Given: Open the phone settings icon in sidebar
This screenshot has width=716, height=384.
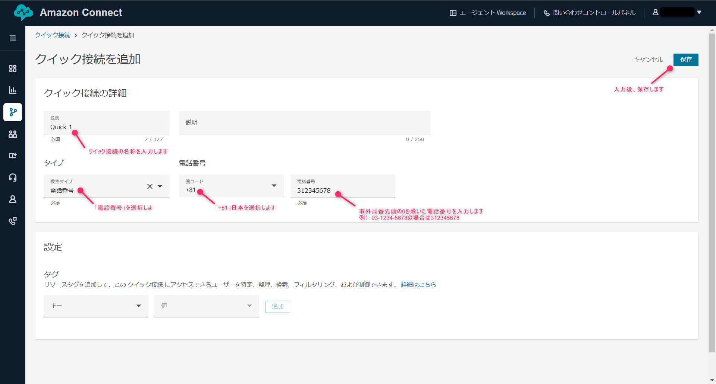Looking at the screenshot, I should [x=13, y=221].
